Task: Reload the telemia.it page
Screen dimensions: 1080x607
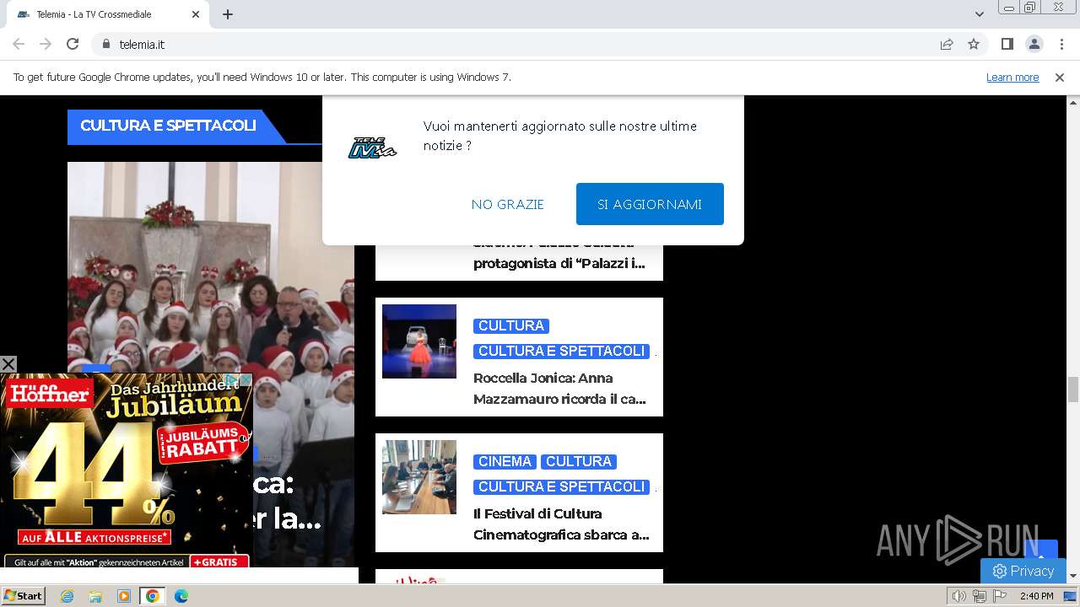Action: (73, 44)
